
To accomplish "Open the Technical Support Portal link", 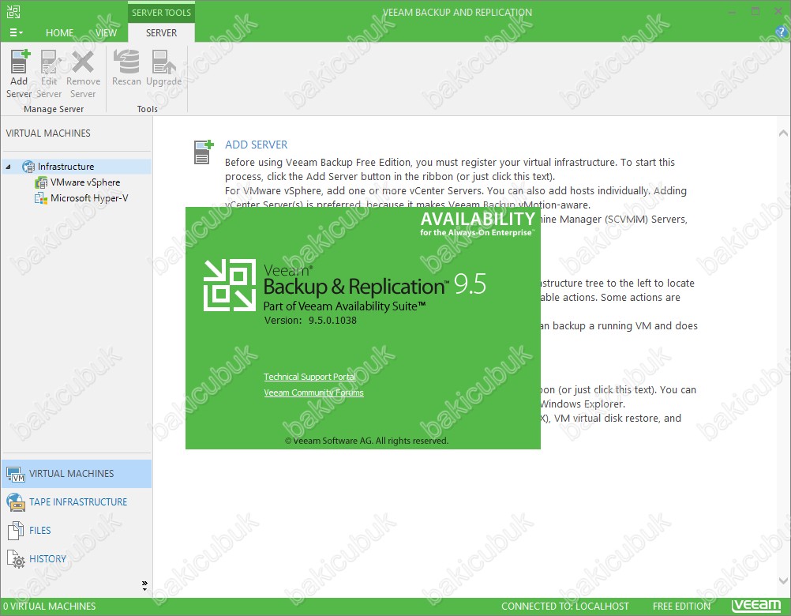I will click(309, 377).
